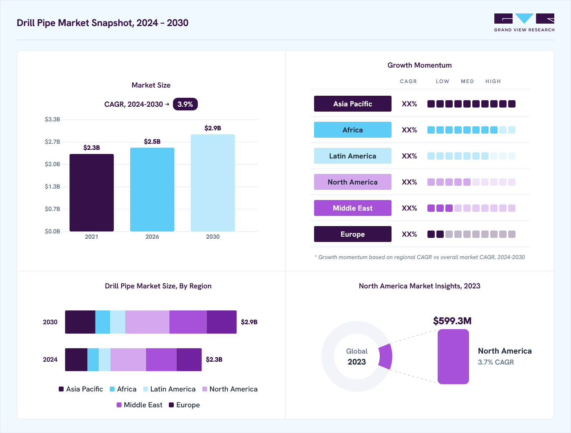Click Latin America legend swatch
The image size is (571, 433).
146,389
